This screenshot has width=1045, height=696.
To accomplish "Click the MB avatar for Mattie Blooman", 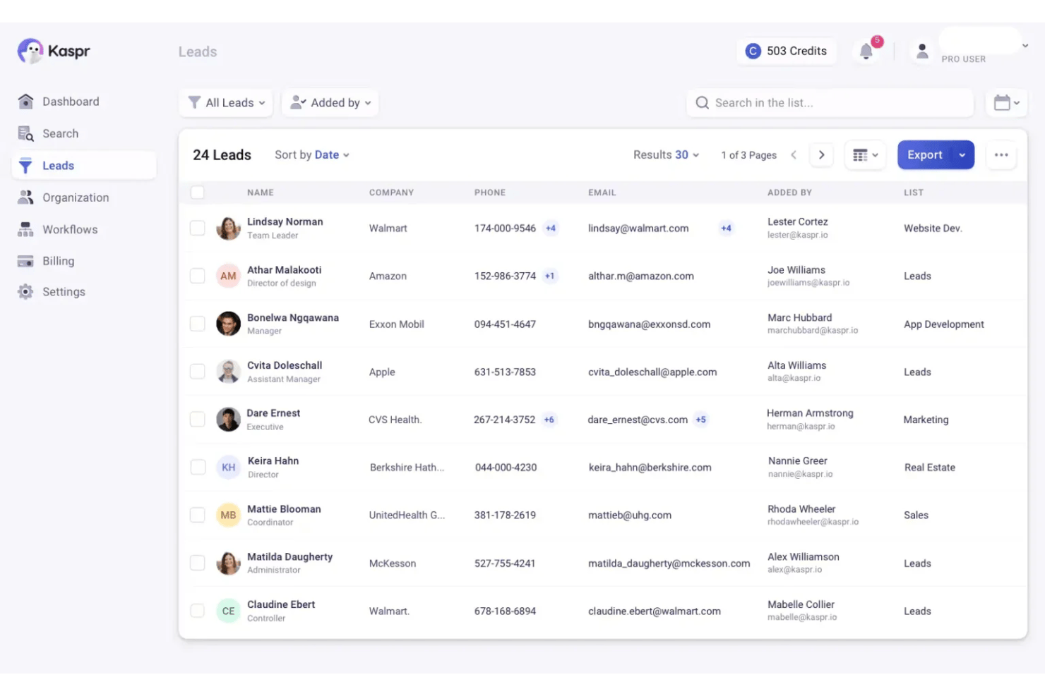I will pos(228,515).
